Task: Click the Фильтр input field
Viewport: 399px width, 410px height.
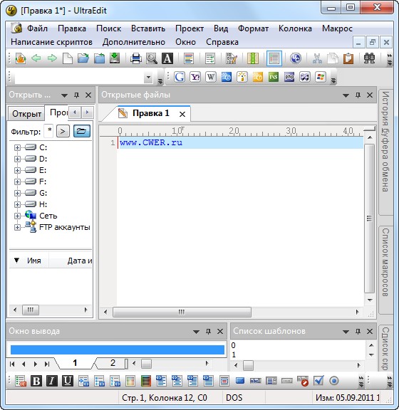Action: click(x=49, y=131)
